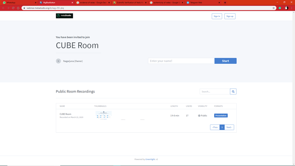This screenshot has height=166, width=295.
Task: Go forward in browser history
Action: coord(8,8)
